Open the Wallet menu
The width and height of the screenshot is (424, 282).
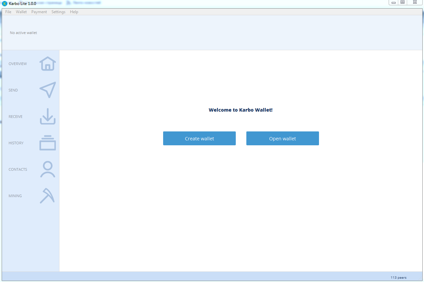21,12
